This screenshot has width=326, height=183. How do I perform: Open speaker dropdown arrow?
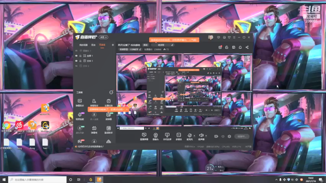tap(206, 136)
